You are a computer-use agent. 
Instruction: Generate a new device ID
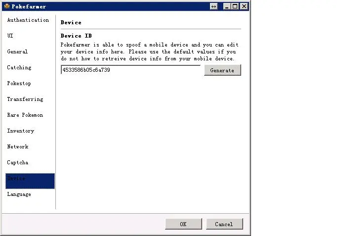[x=222, y=70]
